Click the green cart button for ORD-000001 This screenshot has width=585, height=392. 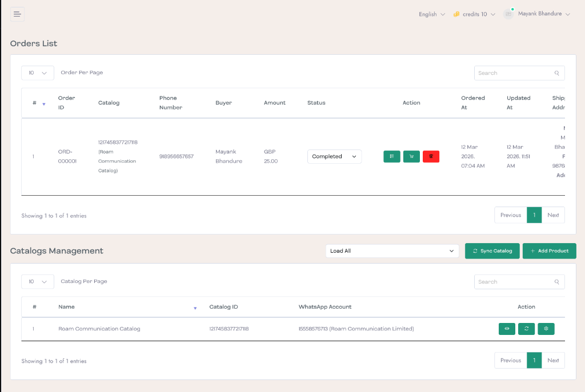coord(411,156)
